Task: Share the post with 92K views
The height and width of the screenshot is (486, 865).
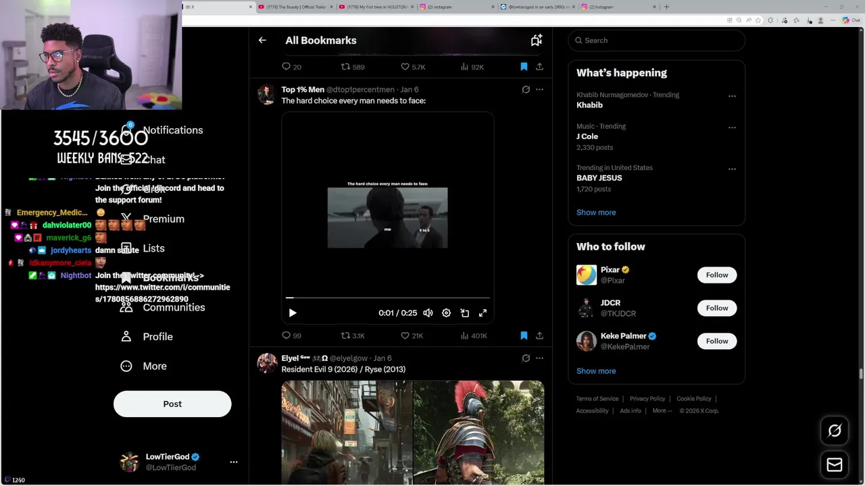Action: click(539, 67)
